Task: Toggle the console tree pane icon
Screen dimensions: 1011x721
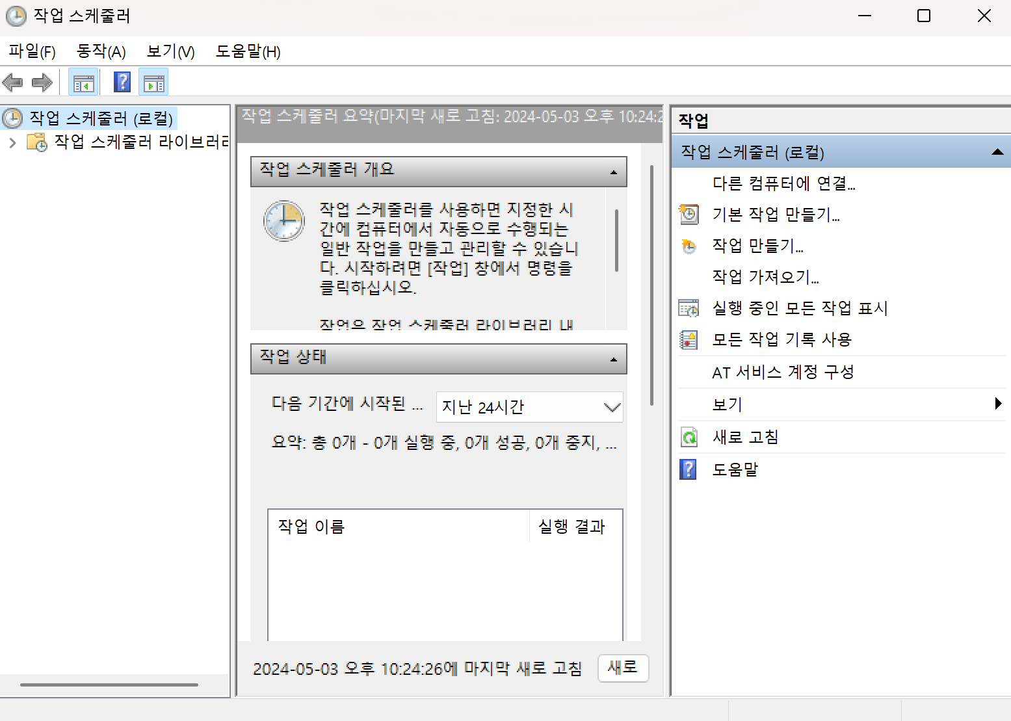Action: (84, 83)
